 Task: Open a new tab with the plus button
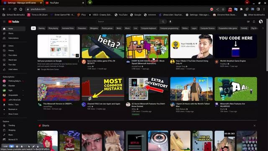pos(90,3)
